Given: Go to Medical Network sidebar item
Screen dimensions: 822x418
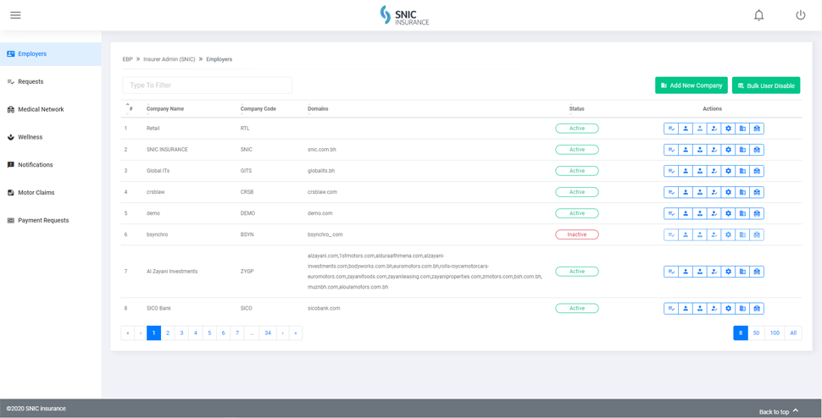Looking at the screenshot, I should (x=51, y=109).
